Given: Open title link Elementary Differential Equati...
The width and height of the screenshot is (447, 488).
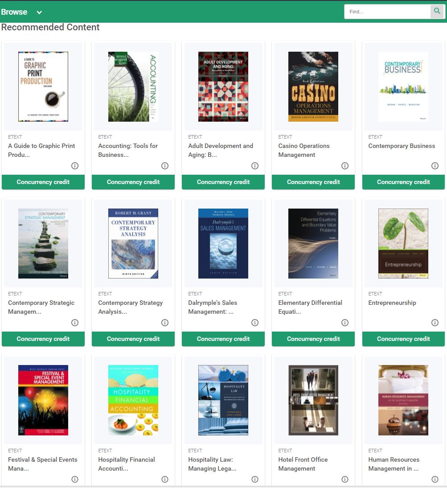Looking at the screenshot, I should point(310,307).
